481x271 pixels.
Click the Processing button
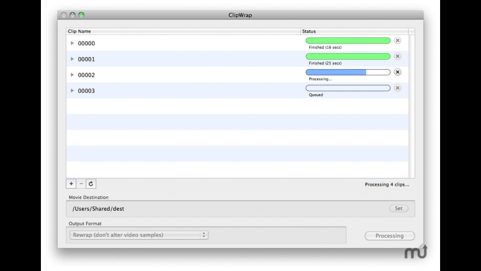[x=390, y=236]
